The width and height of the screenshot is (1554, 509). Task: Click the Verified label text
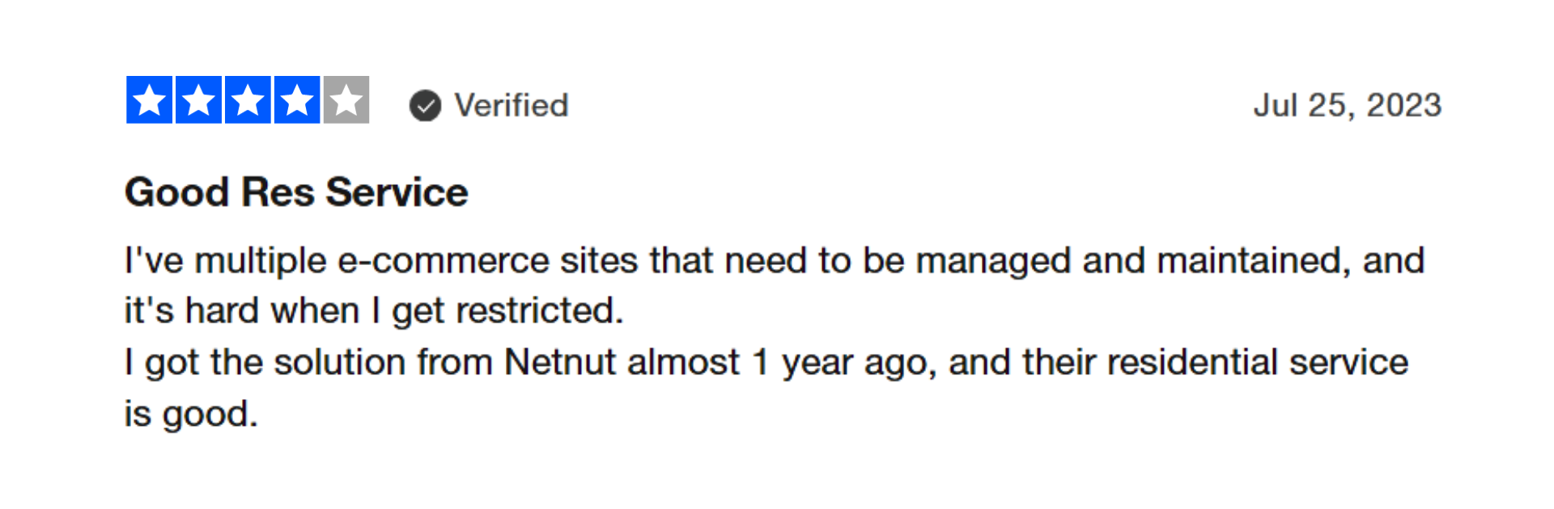coord(512,105)
